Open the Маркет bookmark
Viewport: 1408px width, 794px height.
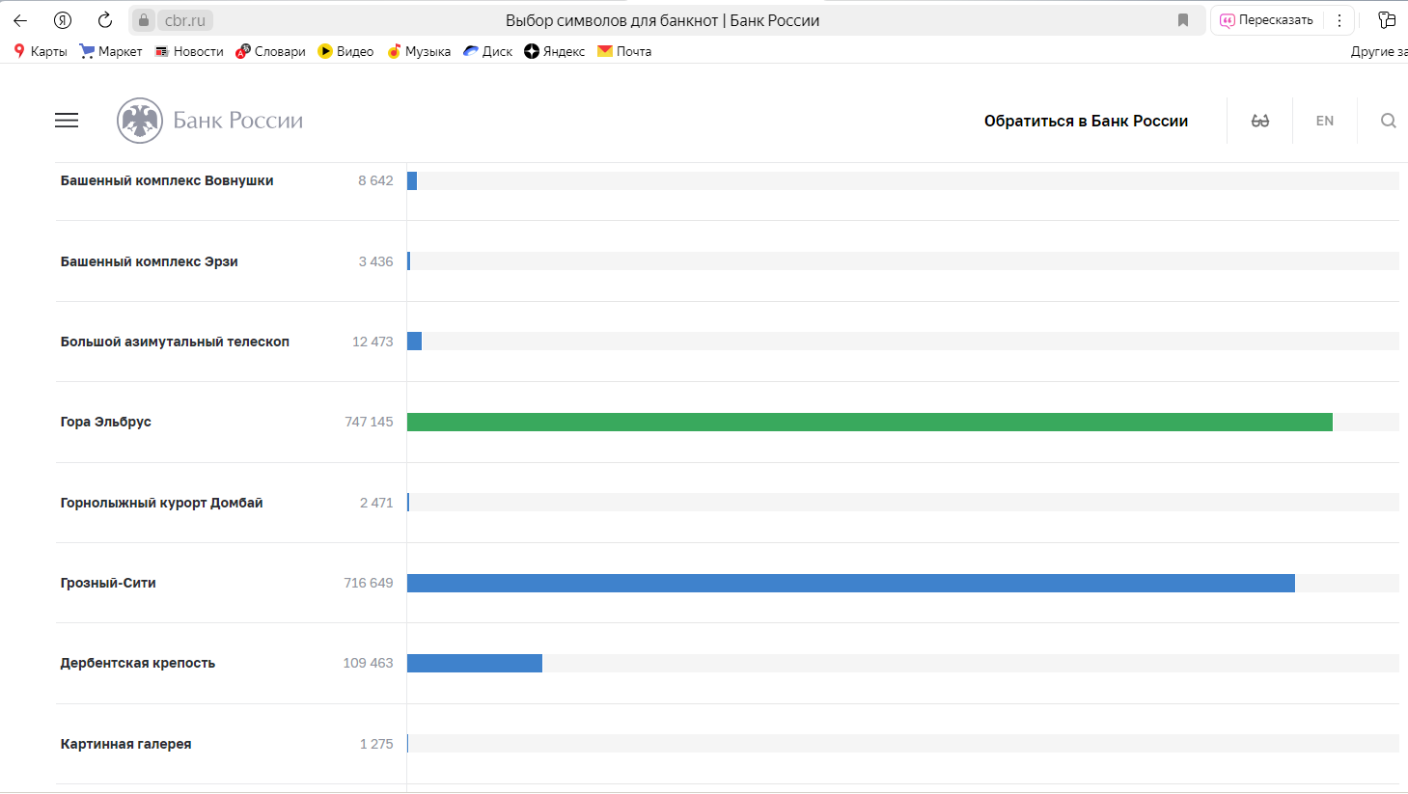click(111, 51)
